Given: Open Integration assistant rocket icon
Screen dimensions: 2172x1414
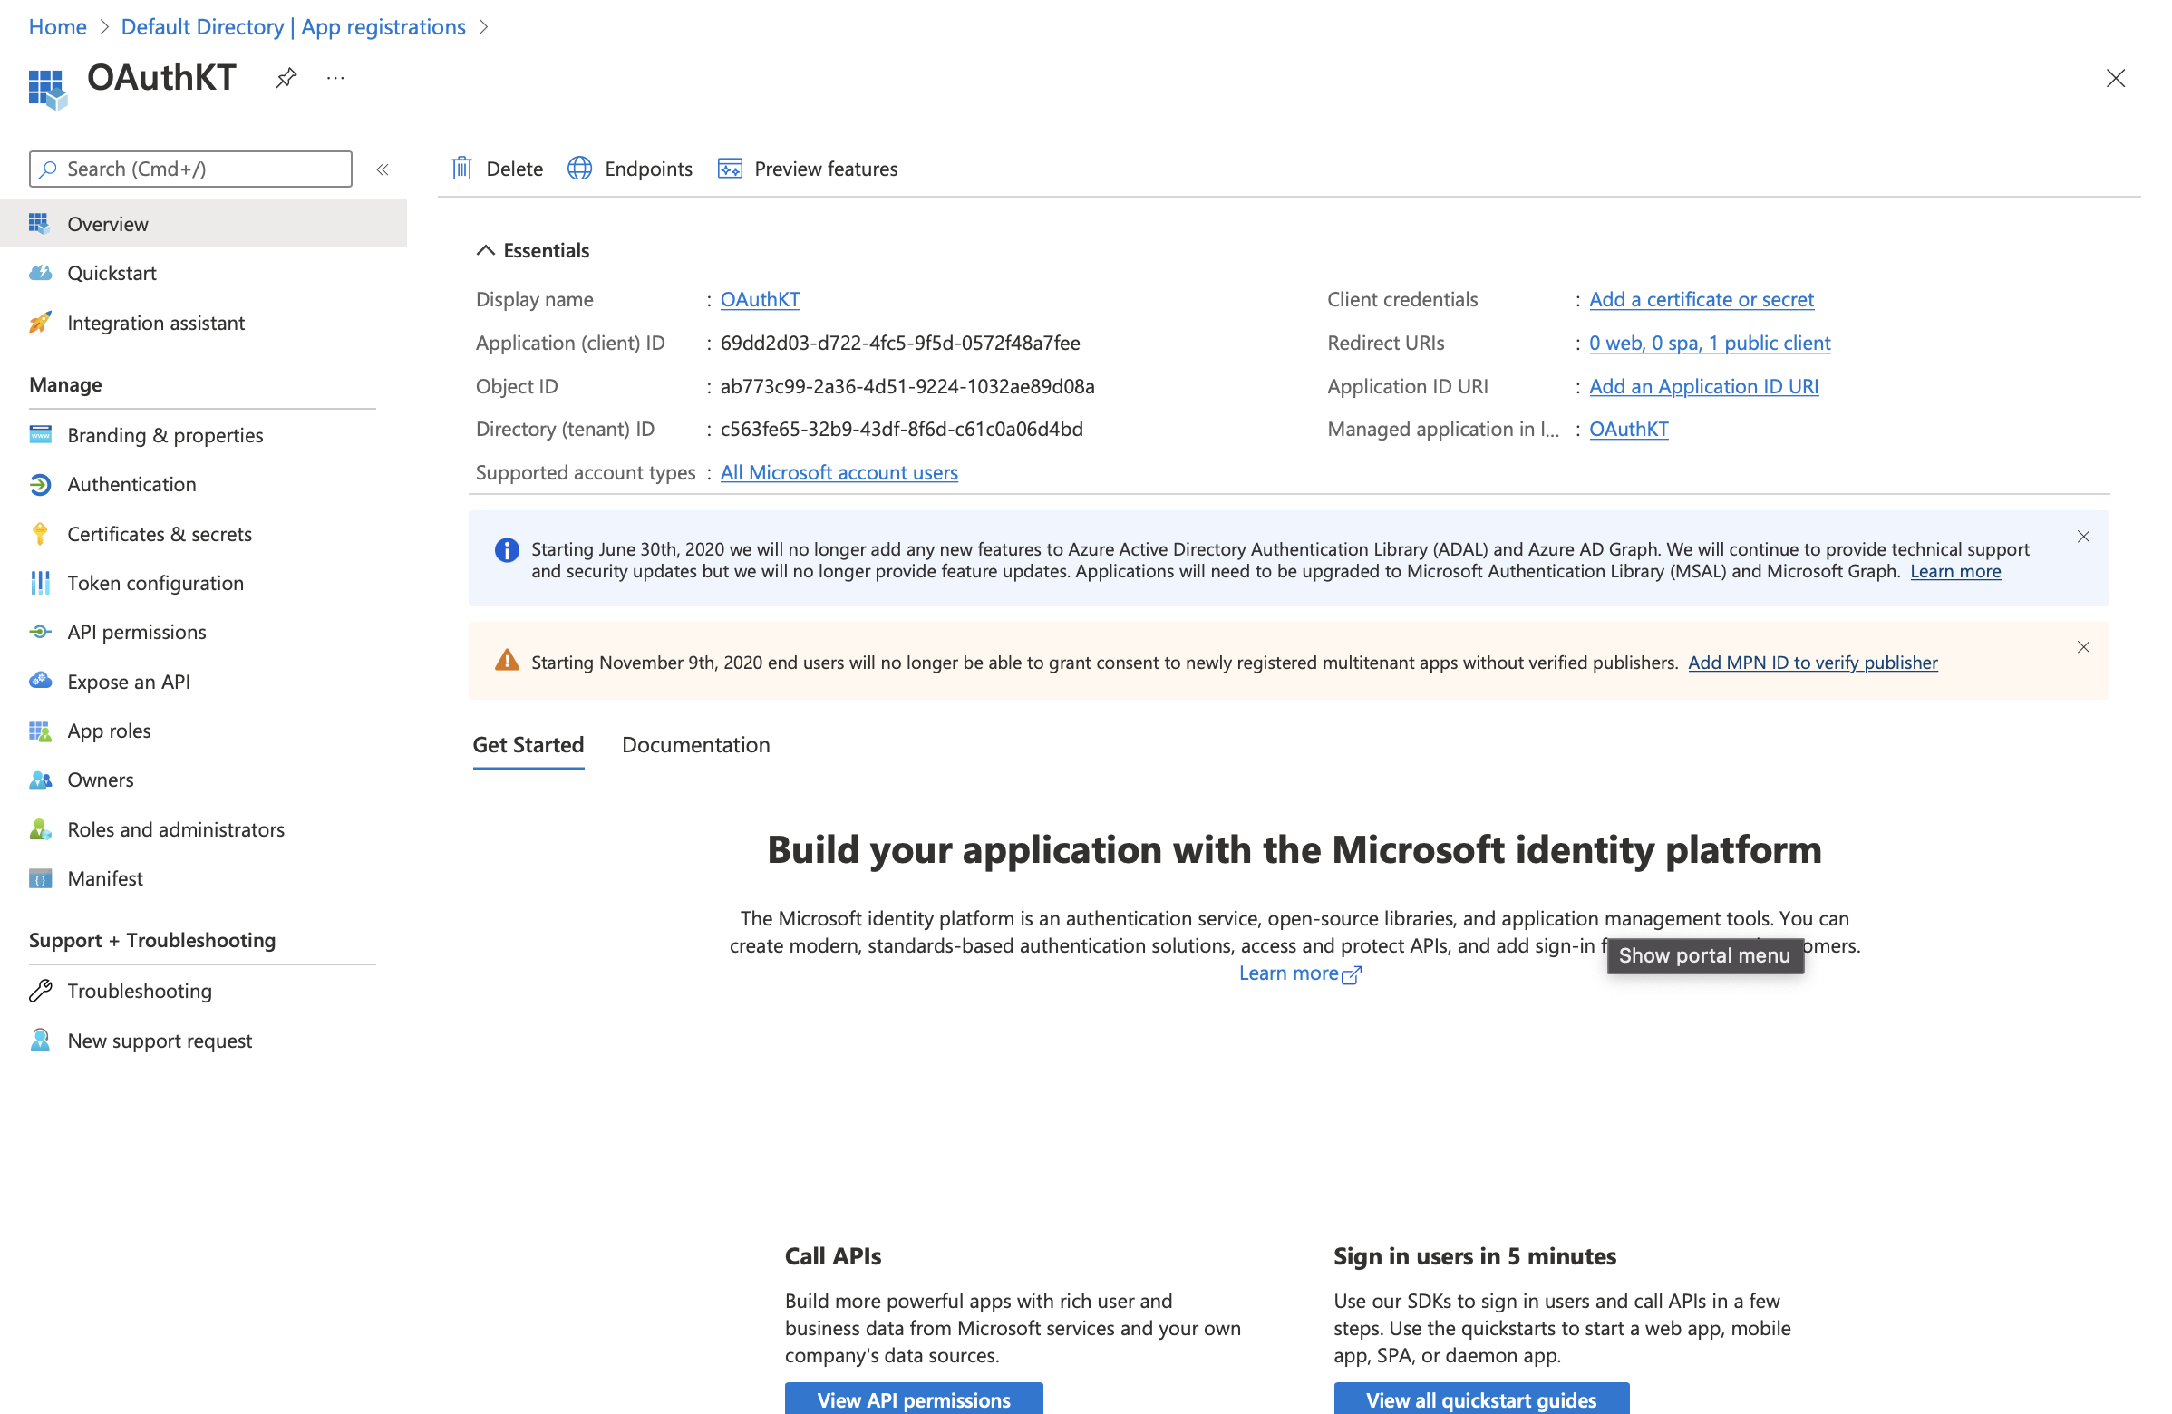Looking at the screenshot, I should pos(40,322).
